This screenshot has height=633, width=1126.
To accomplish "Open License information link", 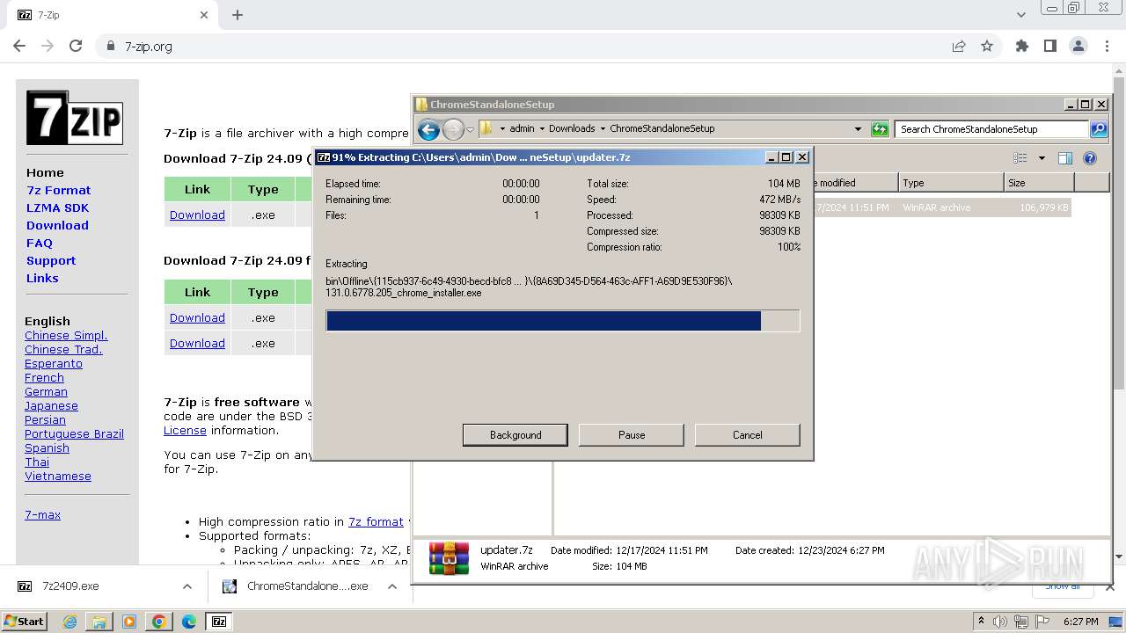I will [x=185, y=430].
